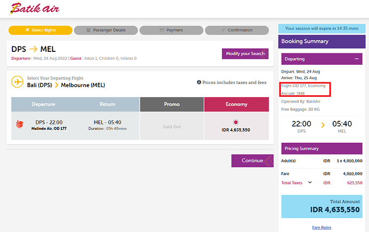This screenshot has width=369, height=232.
Task: Expand the Total Taxes breakdown chevron
Action: [309, 182]
